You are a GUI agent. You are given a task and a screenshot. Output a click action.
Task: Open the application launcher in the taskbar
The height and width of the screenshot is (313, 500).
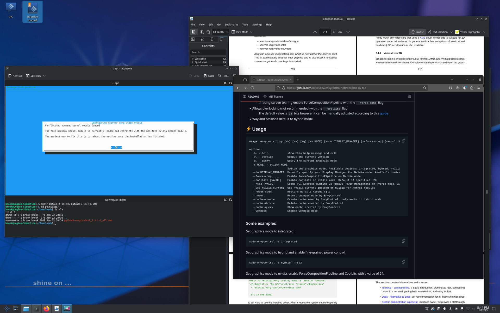(7, 309)
